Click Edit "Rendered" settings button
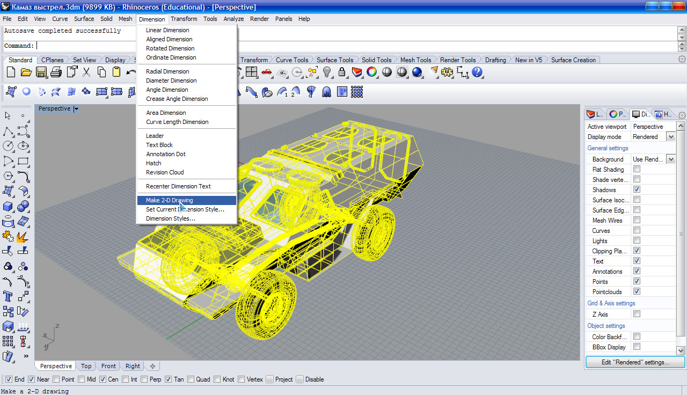 [635, 362]
